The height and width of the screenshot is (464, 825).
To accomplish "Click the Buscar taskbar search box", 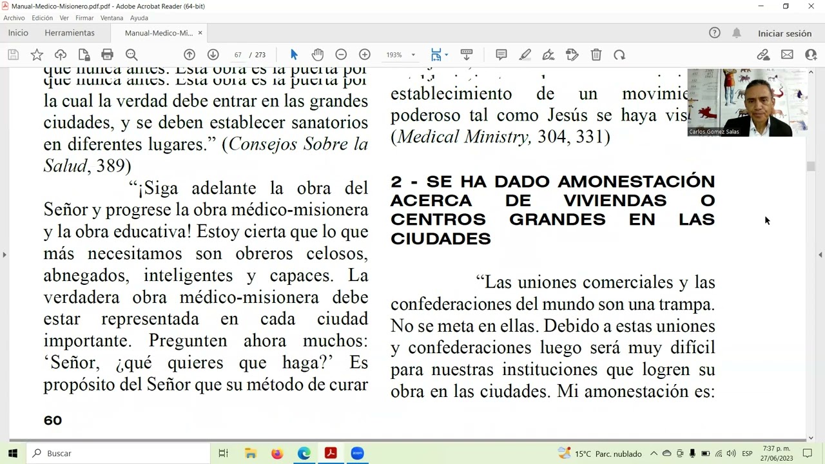I will click(x=118, y=453).
